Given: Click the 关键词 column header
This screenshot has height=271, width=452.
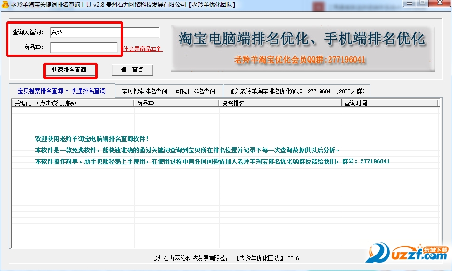Looking at the screenshot, I should tap(73, 103).
